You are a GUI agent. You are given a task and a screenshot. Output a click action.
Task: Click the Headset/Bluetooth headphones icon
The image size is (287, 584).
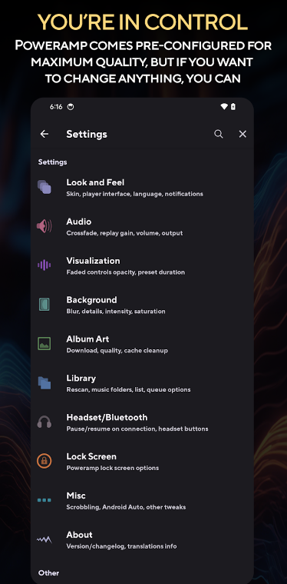pyautogui.click(x=45, y=422)
